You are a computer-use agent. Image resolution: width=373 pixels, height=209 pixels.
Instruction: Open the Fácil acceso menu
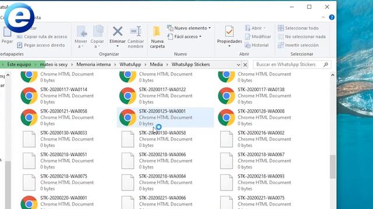(x=184, y=37)
